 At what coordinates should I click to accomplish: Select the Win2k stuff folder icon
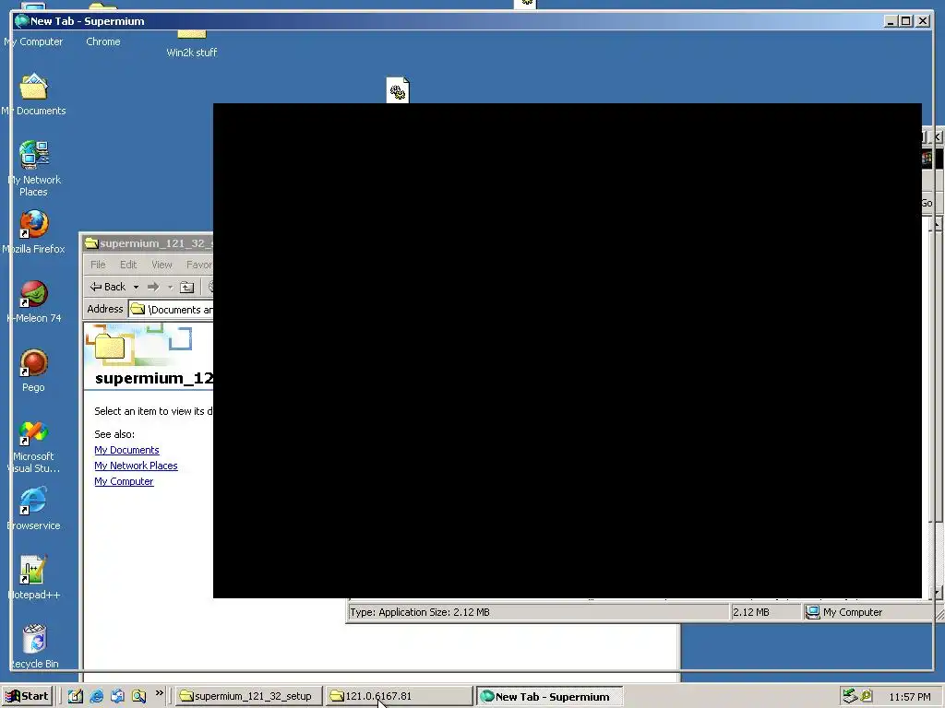(x=192, y=34)
